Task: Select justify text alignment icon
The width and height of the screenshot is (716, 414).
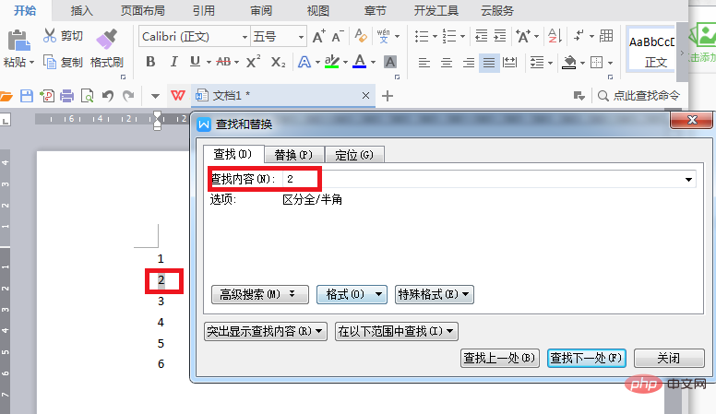Action: [x=489, y=62]
